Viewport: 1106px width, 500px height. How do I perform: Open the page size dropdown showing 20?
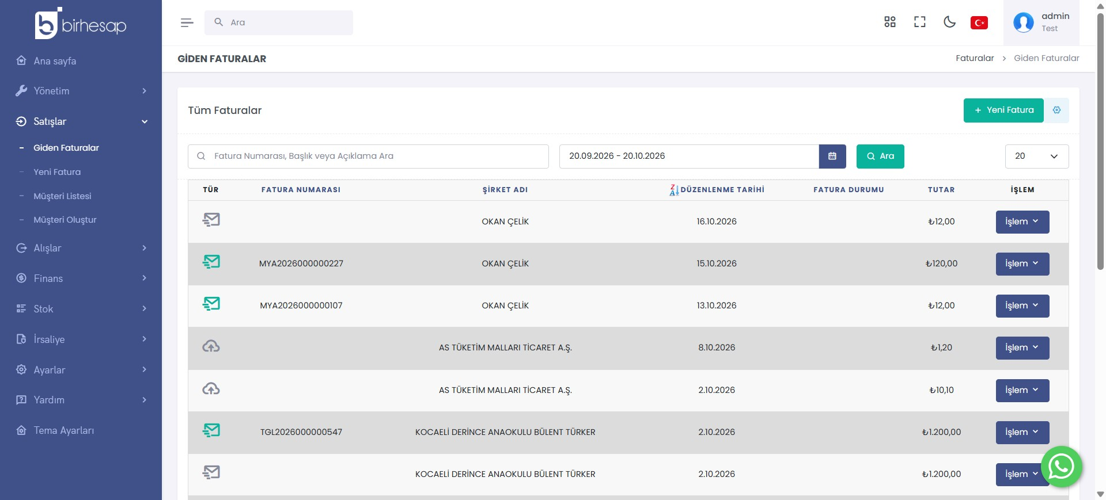point(1037,157)
